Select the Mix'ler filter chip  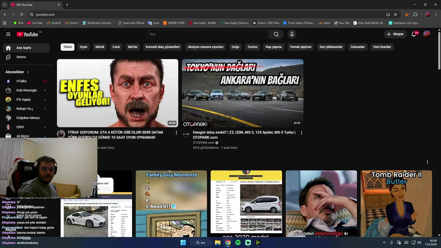click(133, 47)
